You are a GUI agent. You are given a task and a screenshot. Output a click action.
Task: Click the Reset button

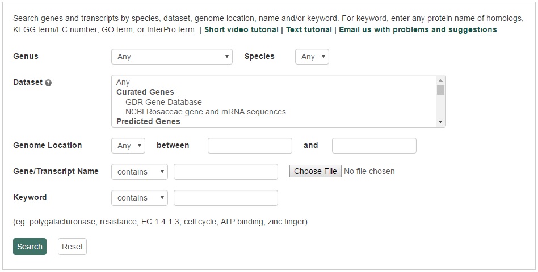click(73, 246)
